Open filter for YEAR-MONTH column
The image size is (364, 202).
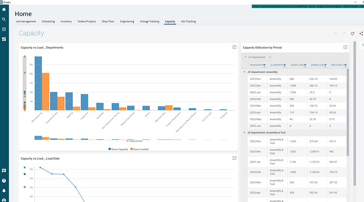click(264, 65)
